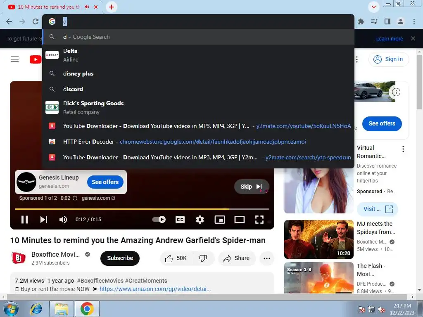The height and width of the screenshot is (317, 423).
Task: Open ad info icon on car ad
Action: (x=396, y=92)
